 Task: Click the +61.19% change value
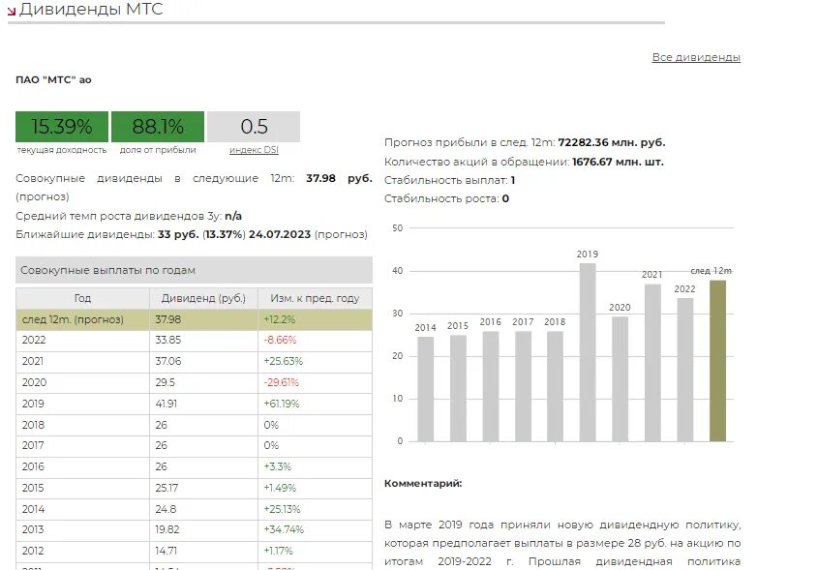[x=281, y=404]
